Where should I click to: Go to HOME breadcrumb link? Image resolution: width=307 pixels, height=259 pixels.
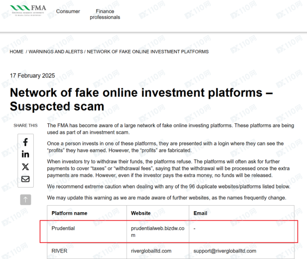[x=17, y=52]
